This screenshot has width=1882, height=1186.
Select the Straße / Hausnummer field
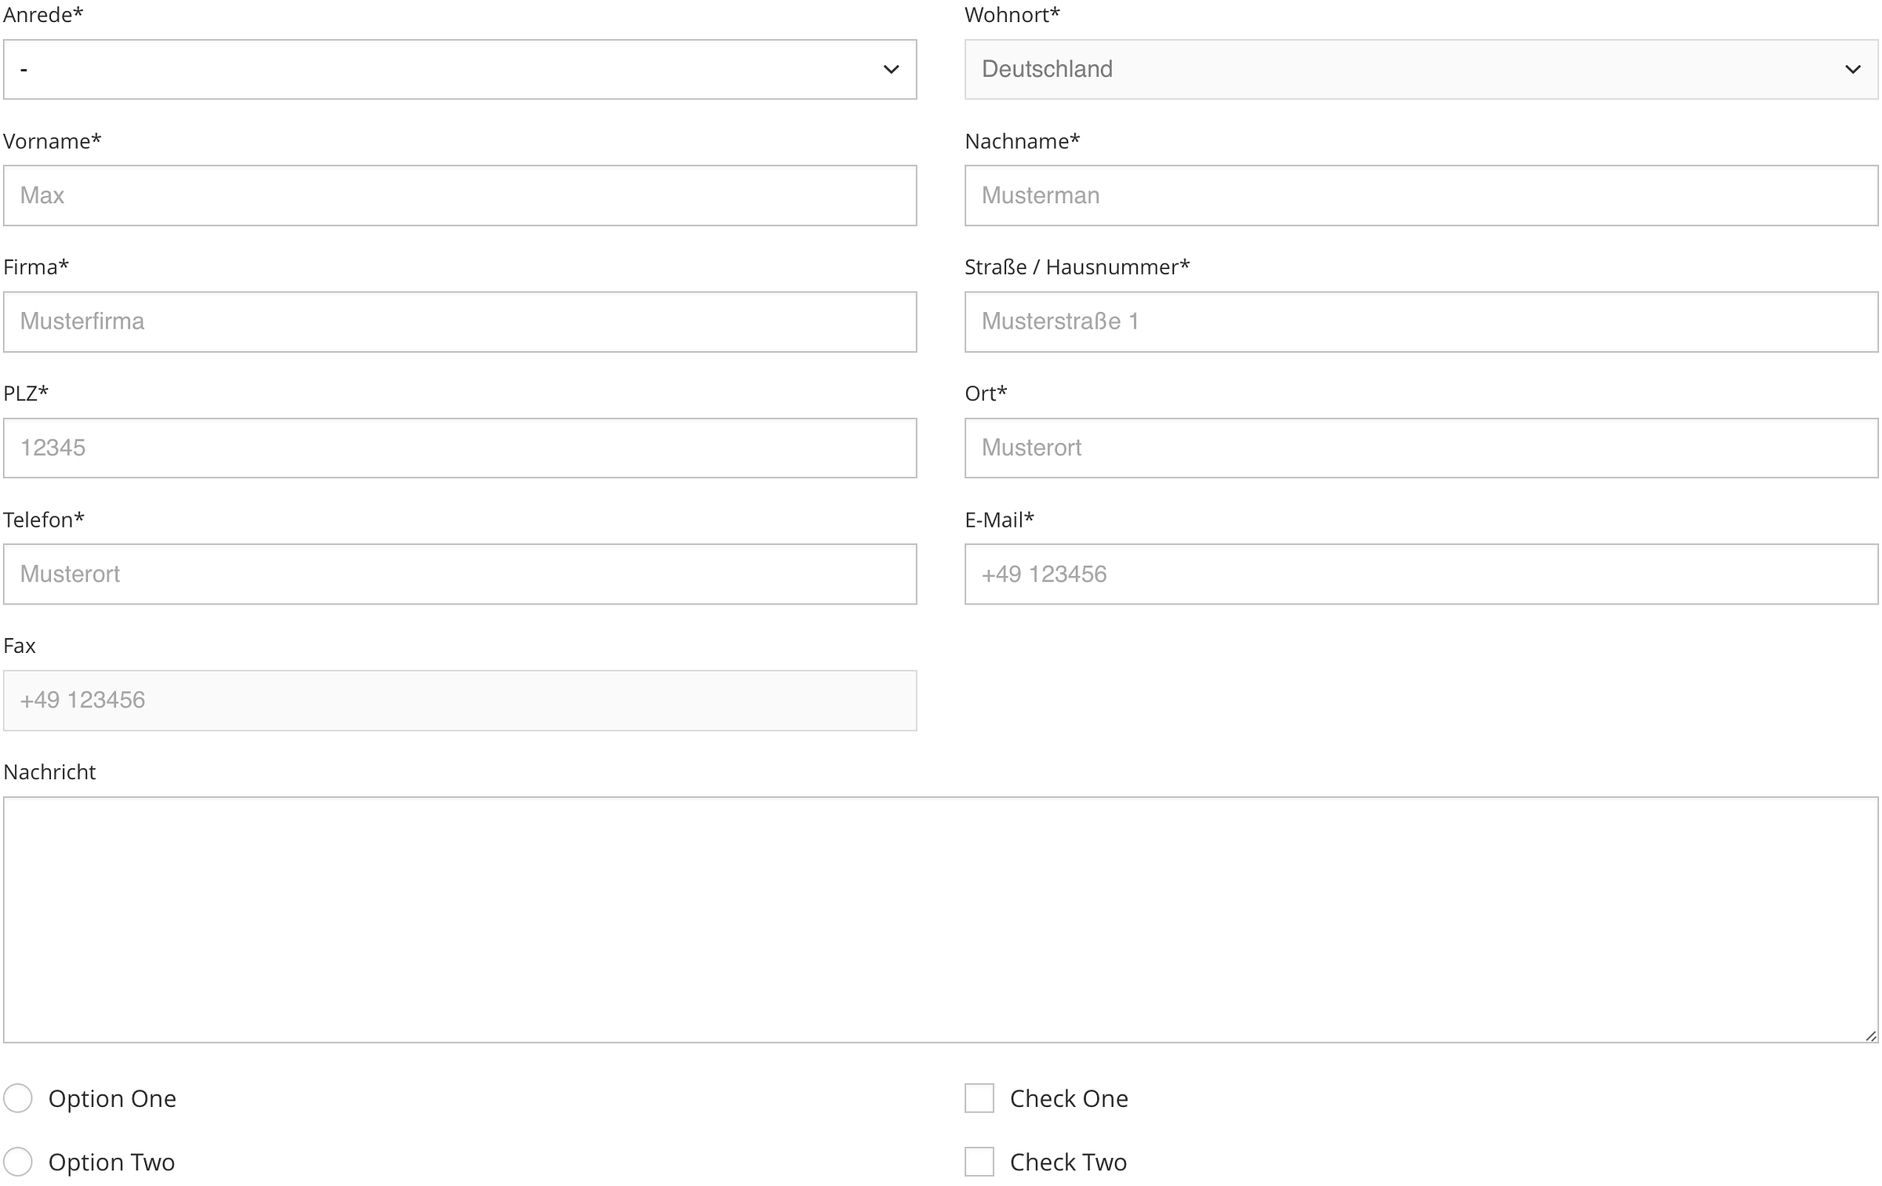point(1421,321)
